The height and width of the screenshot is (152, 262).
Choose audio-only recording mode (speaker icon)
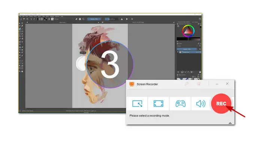point(201,103)
